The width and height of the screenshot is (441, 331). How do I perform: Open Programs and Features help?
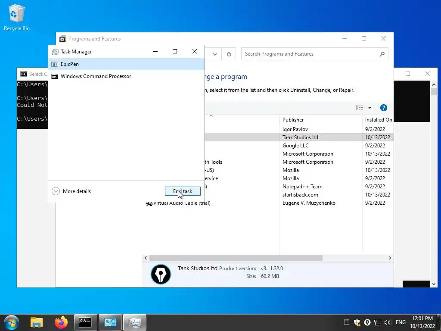(383, 108)
